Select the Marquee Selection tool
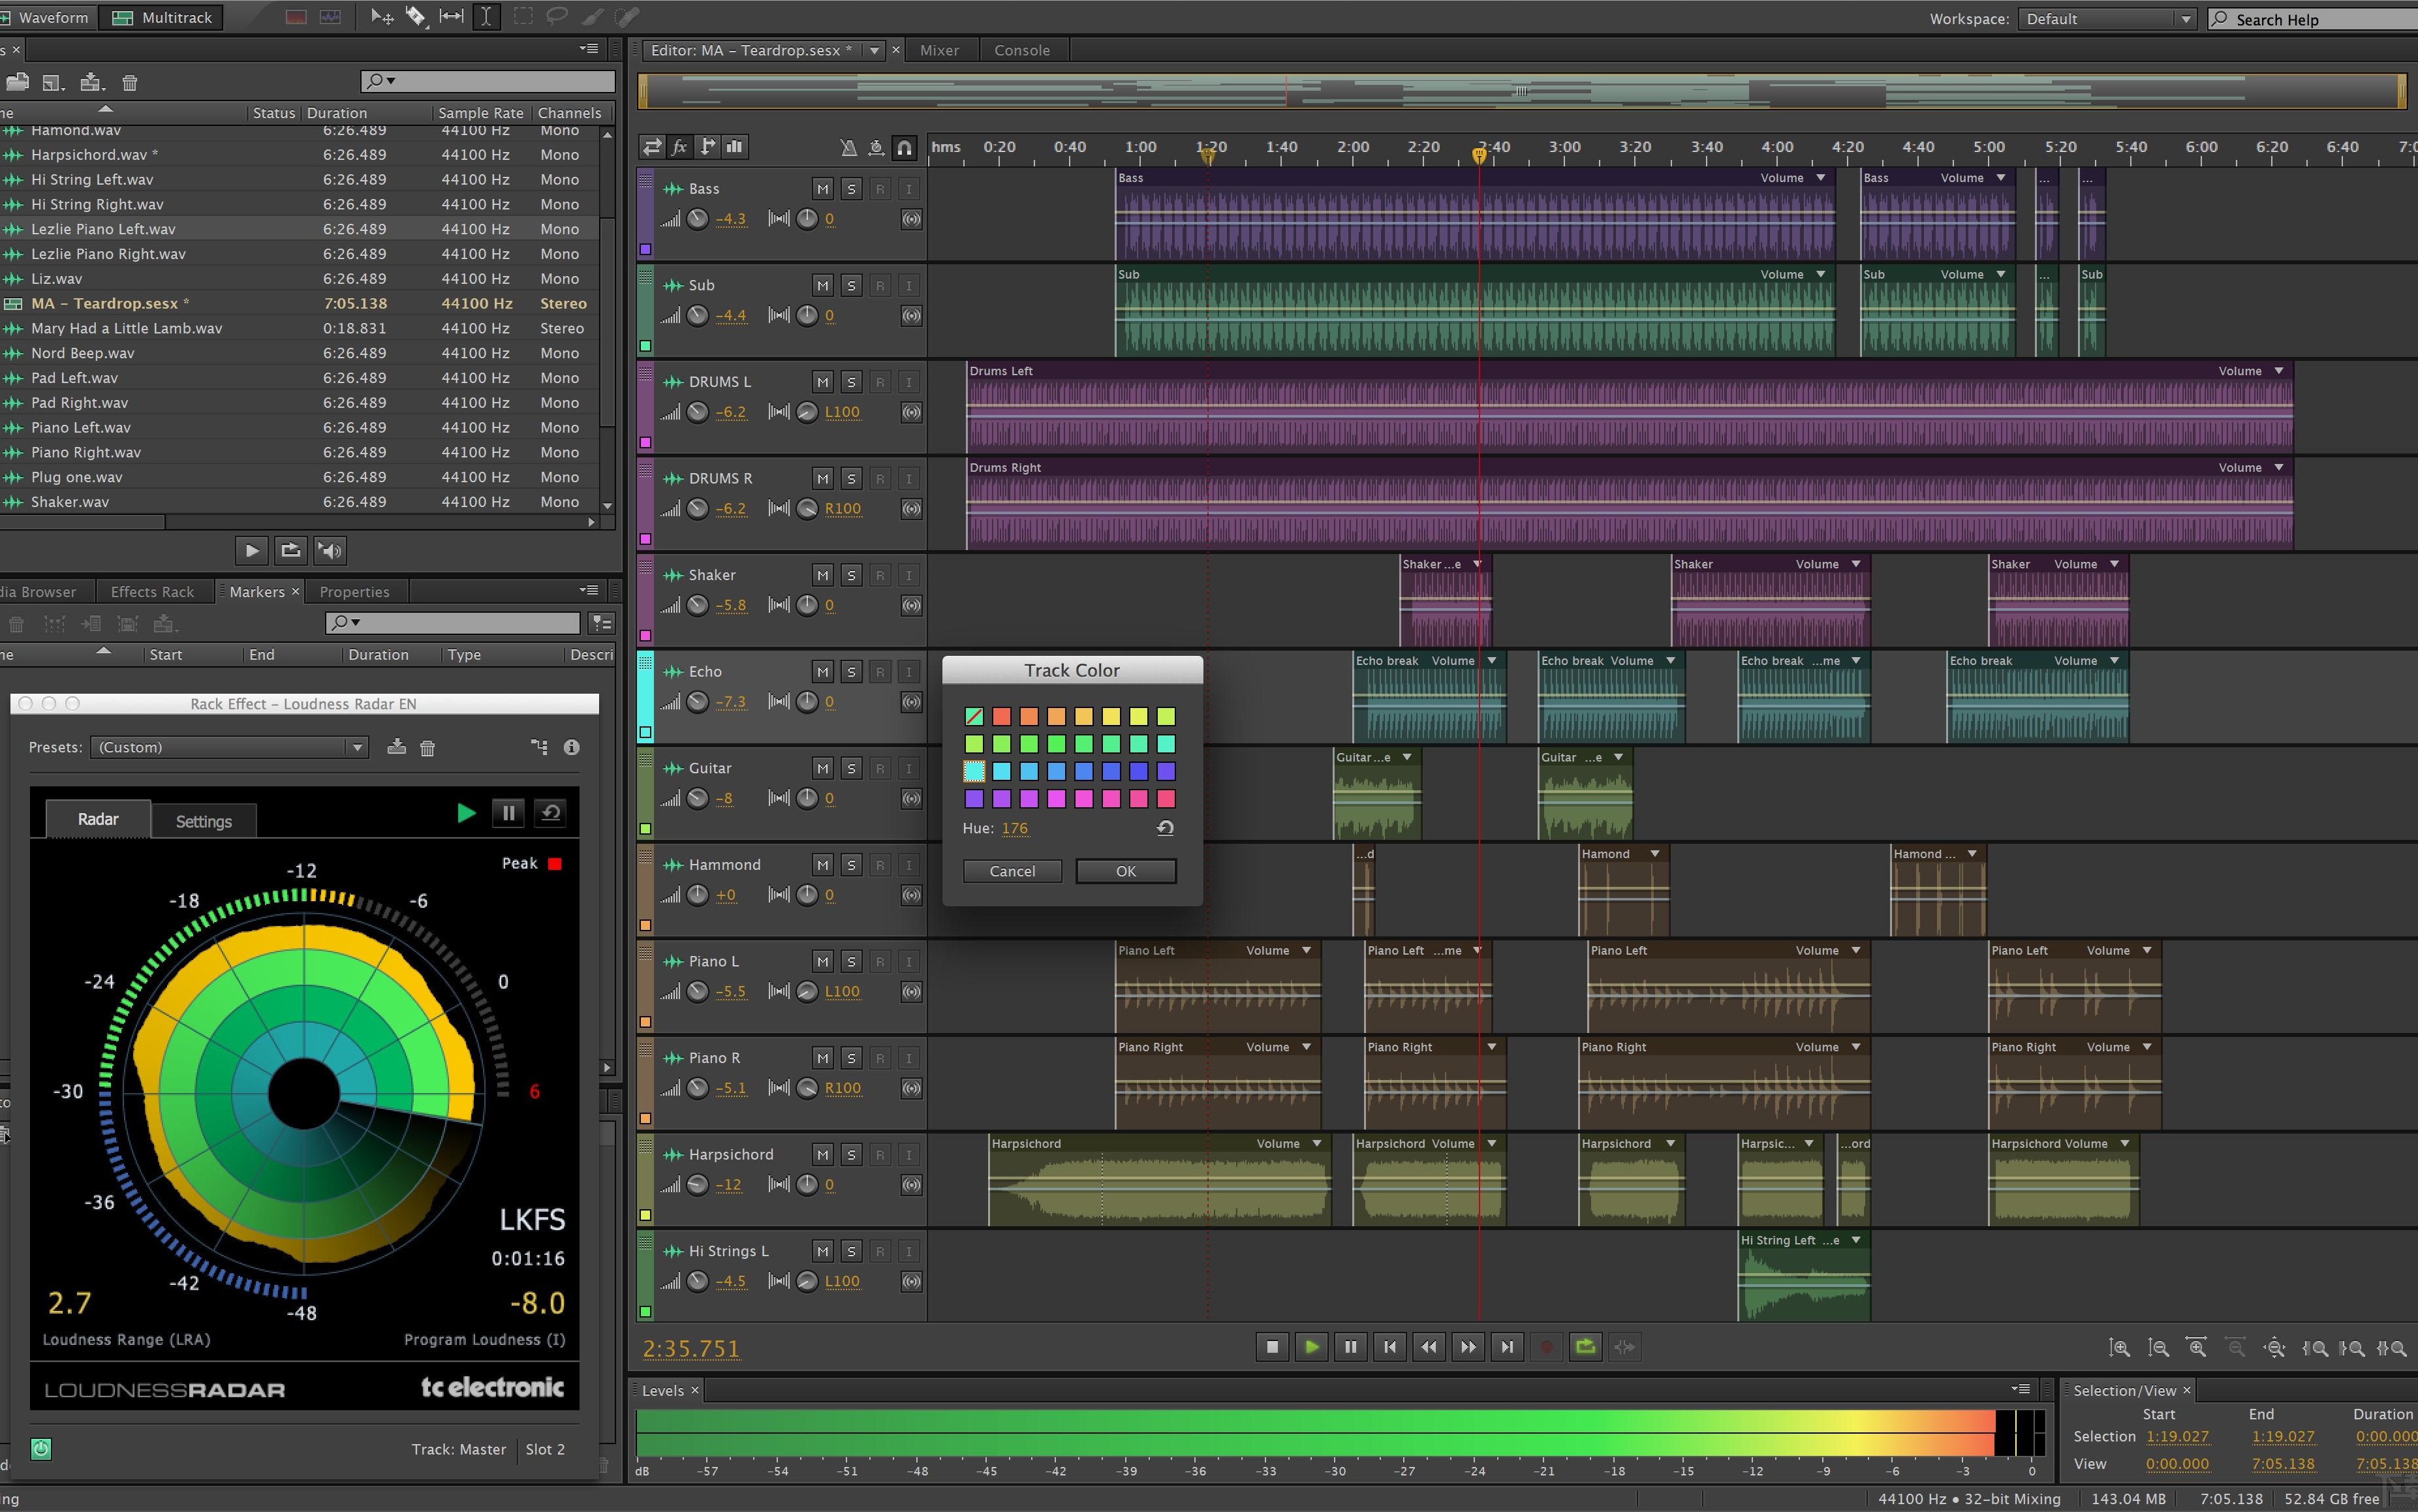The image size is (2418, 1512). pyautogui.click(x=523, y=17)
